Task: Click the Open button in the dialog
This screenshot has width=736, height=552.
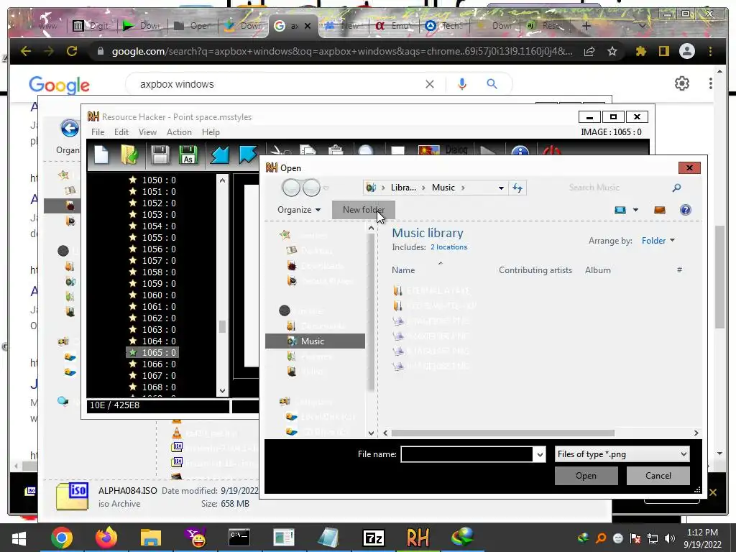Action: (x=586, y=476)
